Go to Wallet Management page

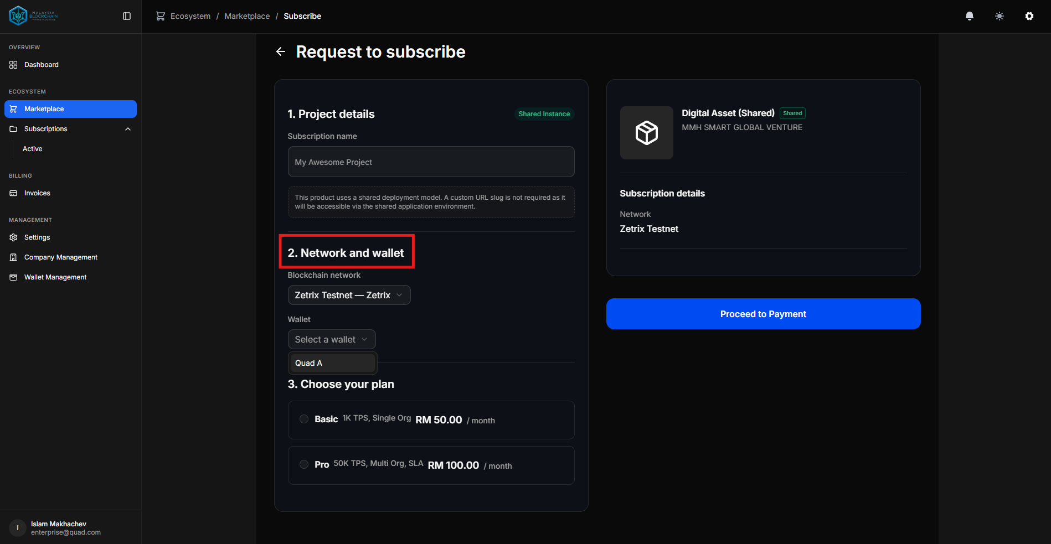coord(55,277)
